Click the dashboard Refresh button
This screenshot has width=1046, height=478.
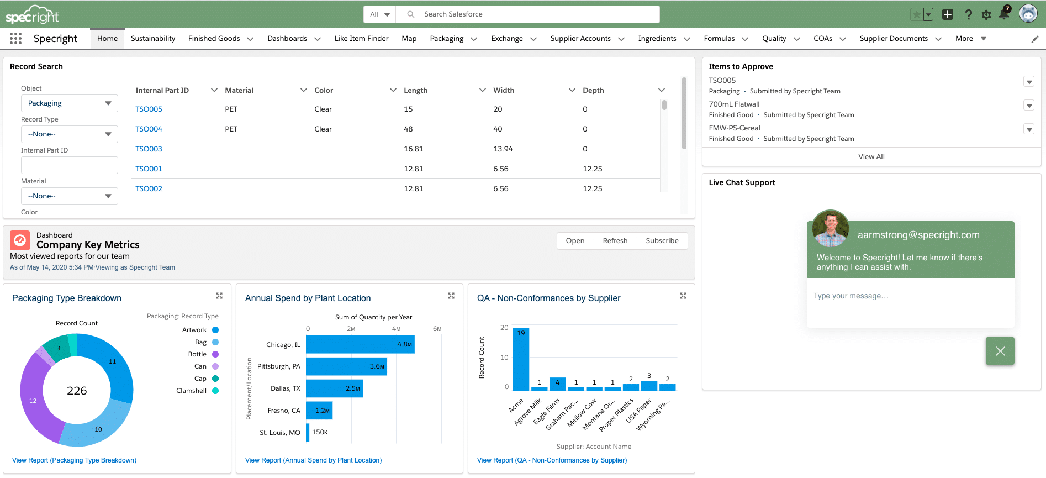pyautogui.click(x=615, y=241)
